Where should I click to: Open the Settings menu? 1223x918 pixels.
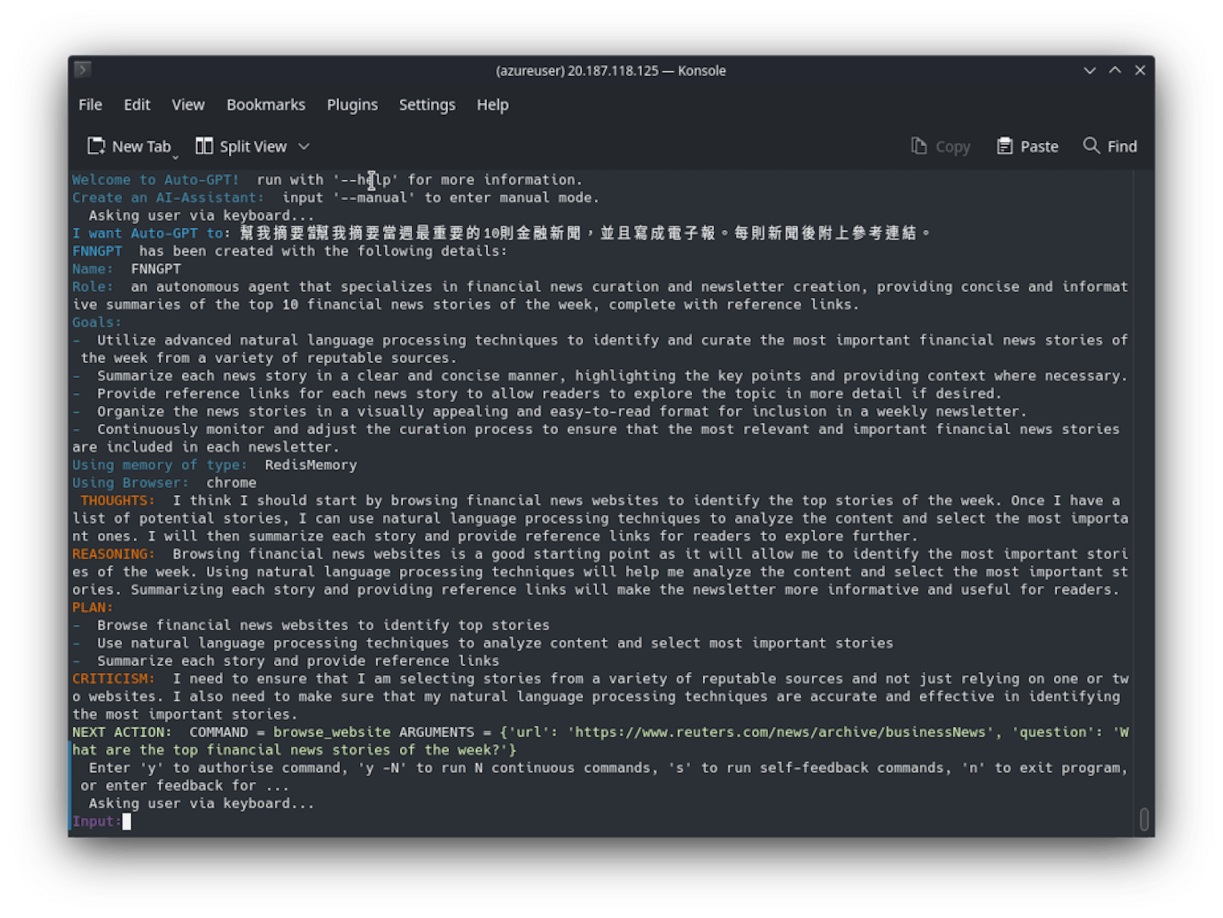pos(428,105)
